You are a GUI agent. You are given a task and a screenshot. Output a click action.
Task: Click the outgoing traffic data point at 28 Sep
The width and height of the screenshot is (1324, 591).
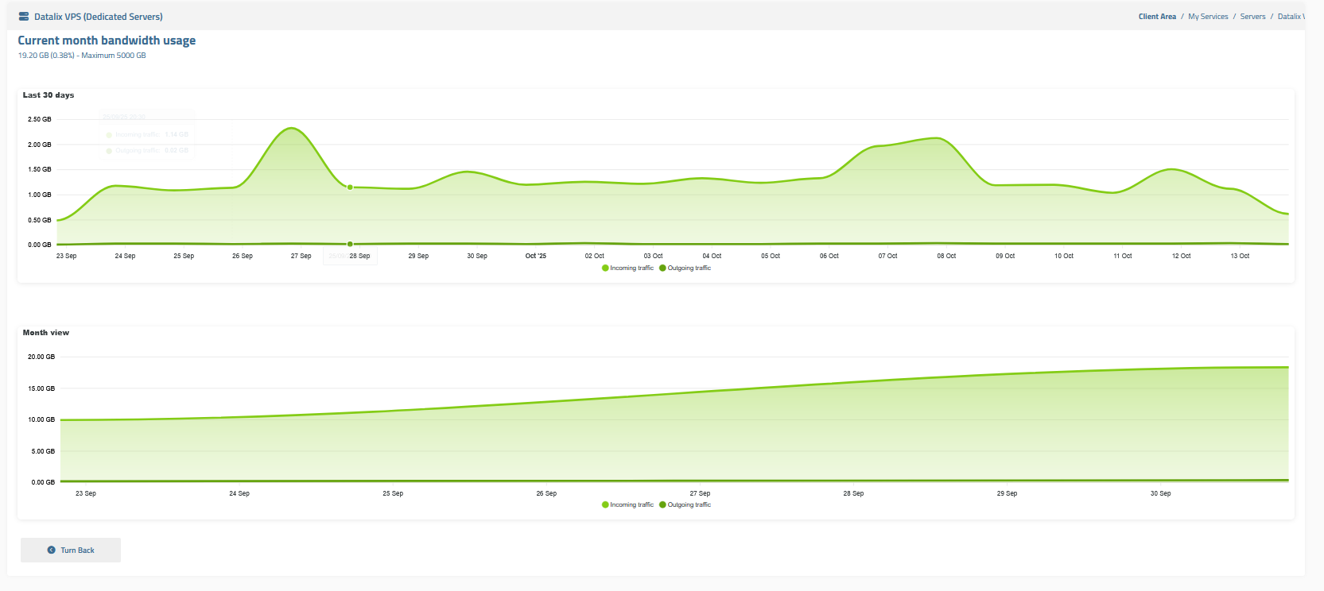coord(350,244)
